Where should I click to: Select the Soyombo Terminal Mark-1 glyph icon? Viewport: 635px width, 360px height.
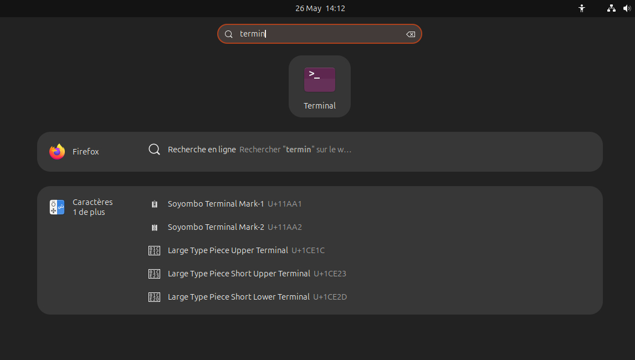coord(154,204)
